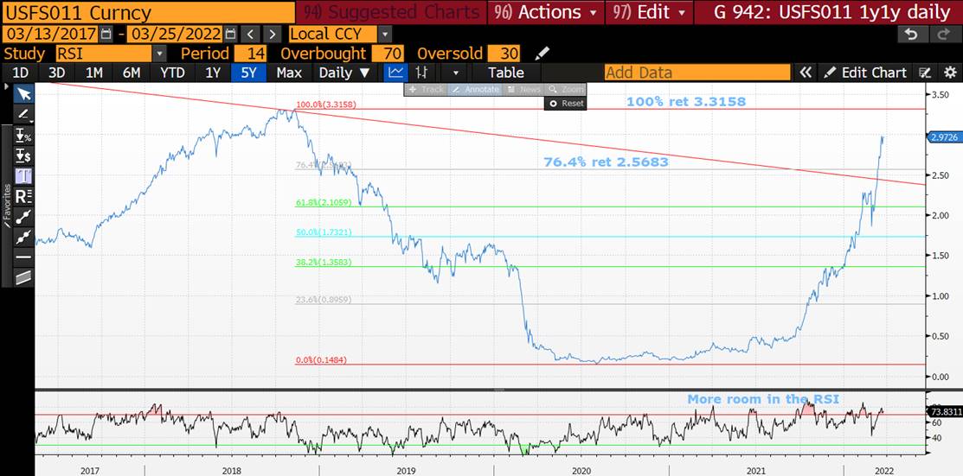Select the 1Y time range tab
The width and height of the screenshot is (963, 476).
(x=213, y=73)
